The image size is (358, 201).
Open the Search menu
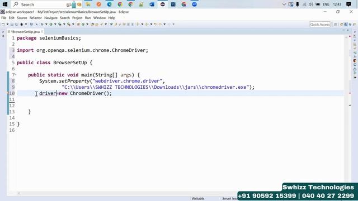point(65,18)
